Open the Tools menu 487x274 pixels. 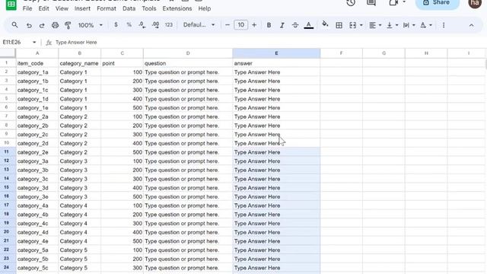click(149, 8)
